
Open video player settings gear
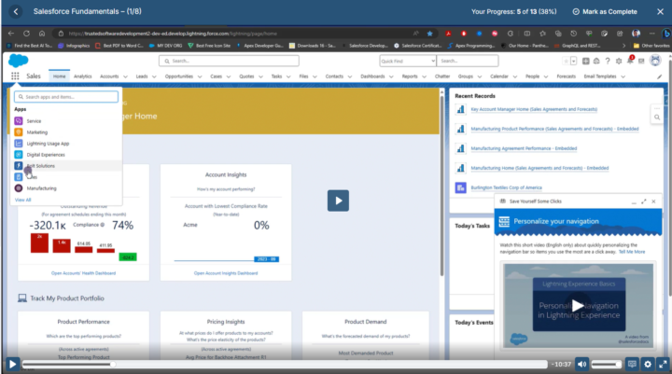click(x=648, y=364)
